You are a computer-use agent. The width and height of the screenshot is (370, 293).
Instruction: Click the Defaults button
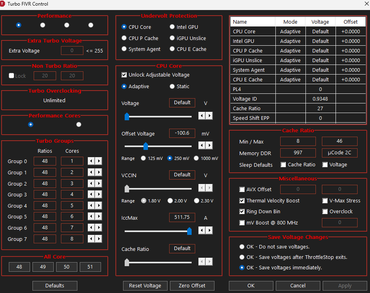[55, 285]
